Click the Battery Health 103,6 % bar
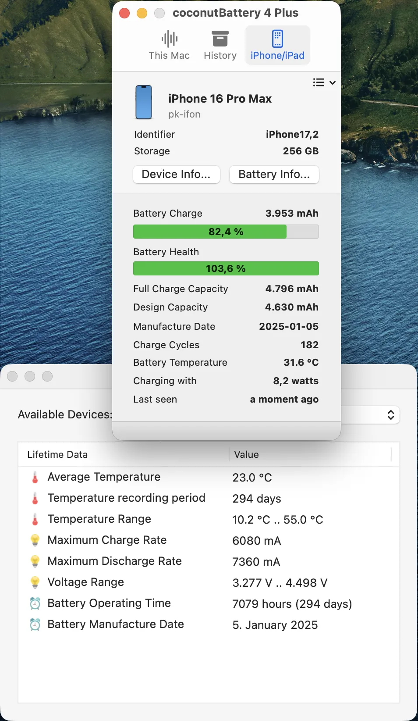 (x=226, y=268)
